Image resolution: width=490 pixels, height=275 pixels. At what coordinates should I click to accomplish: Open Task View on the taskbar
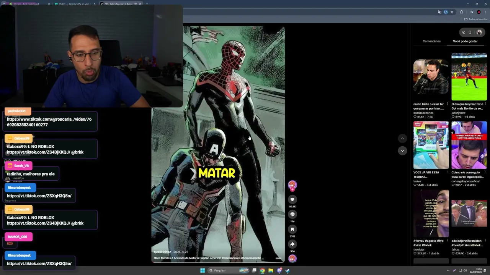click(254, 270)
